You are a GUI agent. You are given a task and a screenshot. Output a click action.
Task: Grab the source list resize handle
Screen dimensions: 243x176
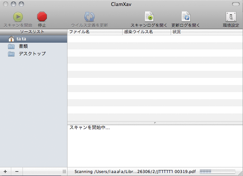[x=64, y=172]
